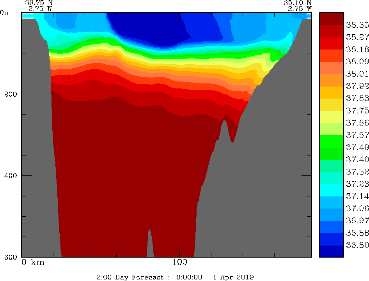Select the 37.57 colorbar value label
Viewport: 369px width, 281px height.
[x=357, y=135]
